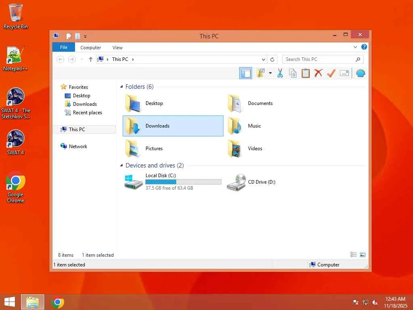Select the Music folder
The height and width of the screenshot is (310, 413).
(275, 126)
